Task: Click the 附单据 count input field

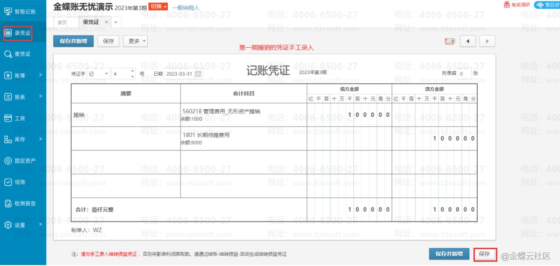Action: coord(463,74)
